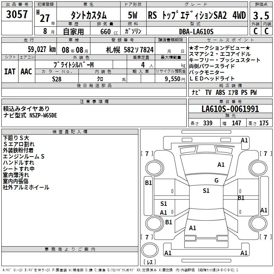This screenshot has width=274, height=274.
Task: Click the LEDヘッドライト line
Action: [x=212, y=78]
